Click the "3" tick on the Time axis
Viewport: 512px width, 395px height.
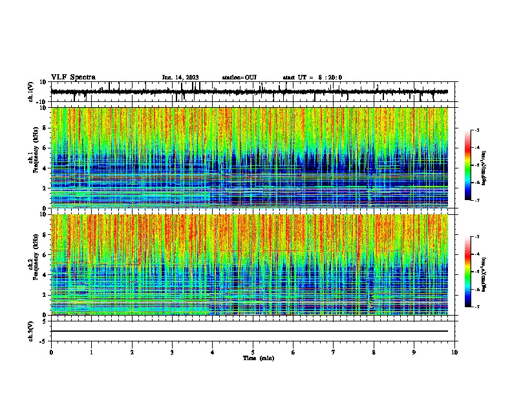[x=172, y=352]
